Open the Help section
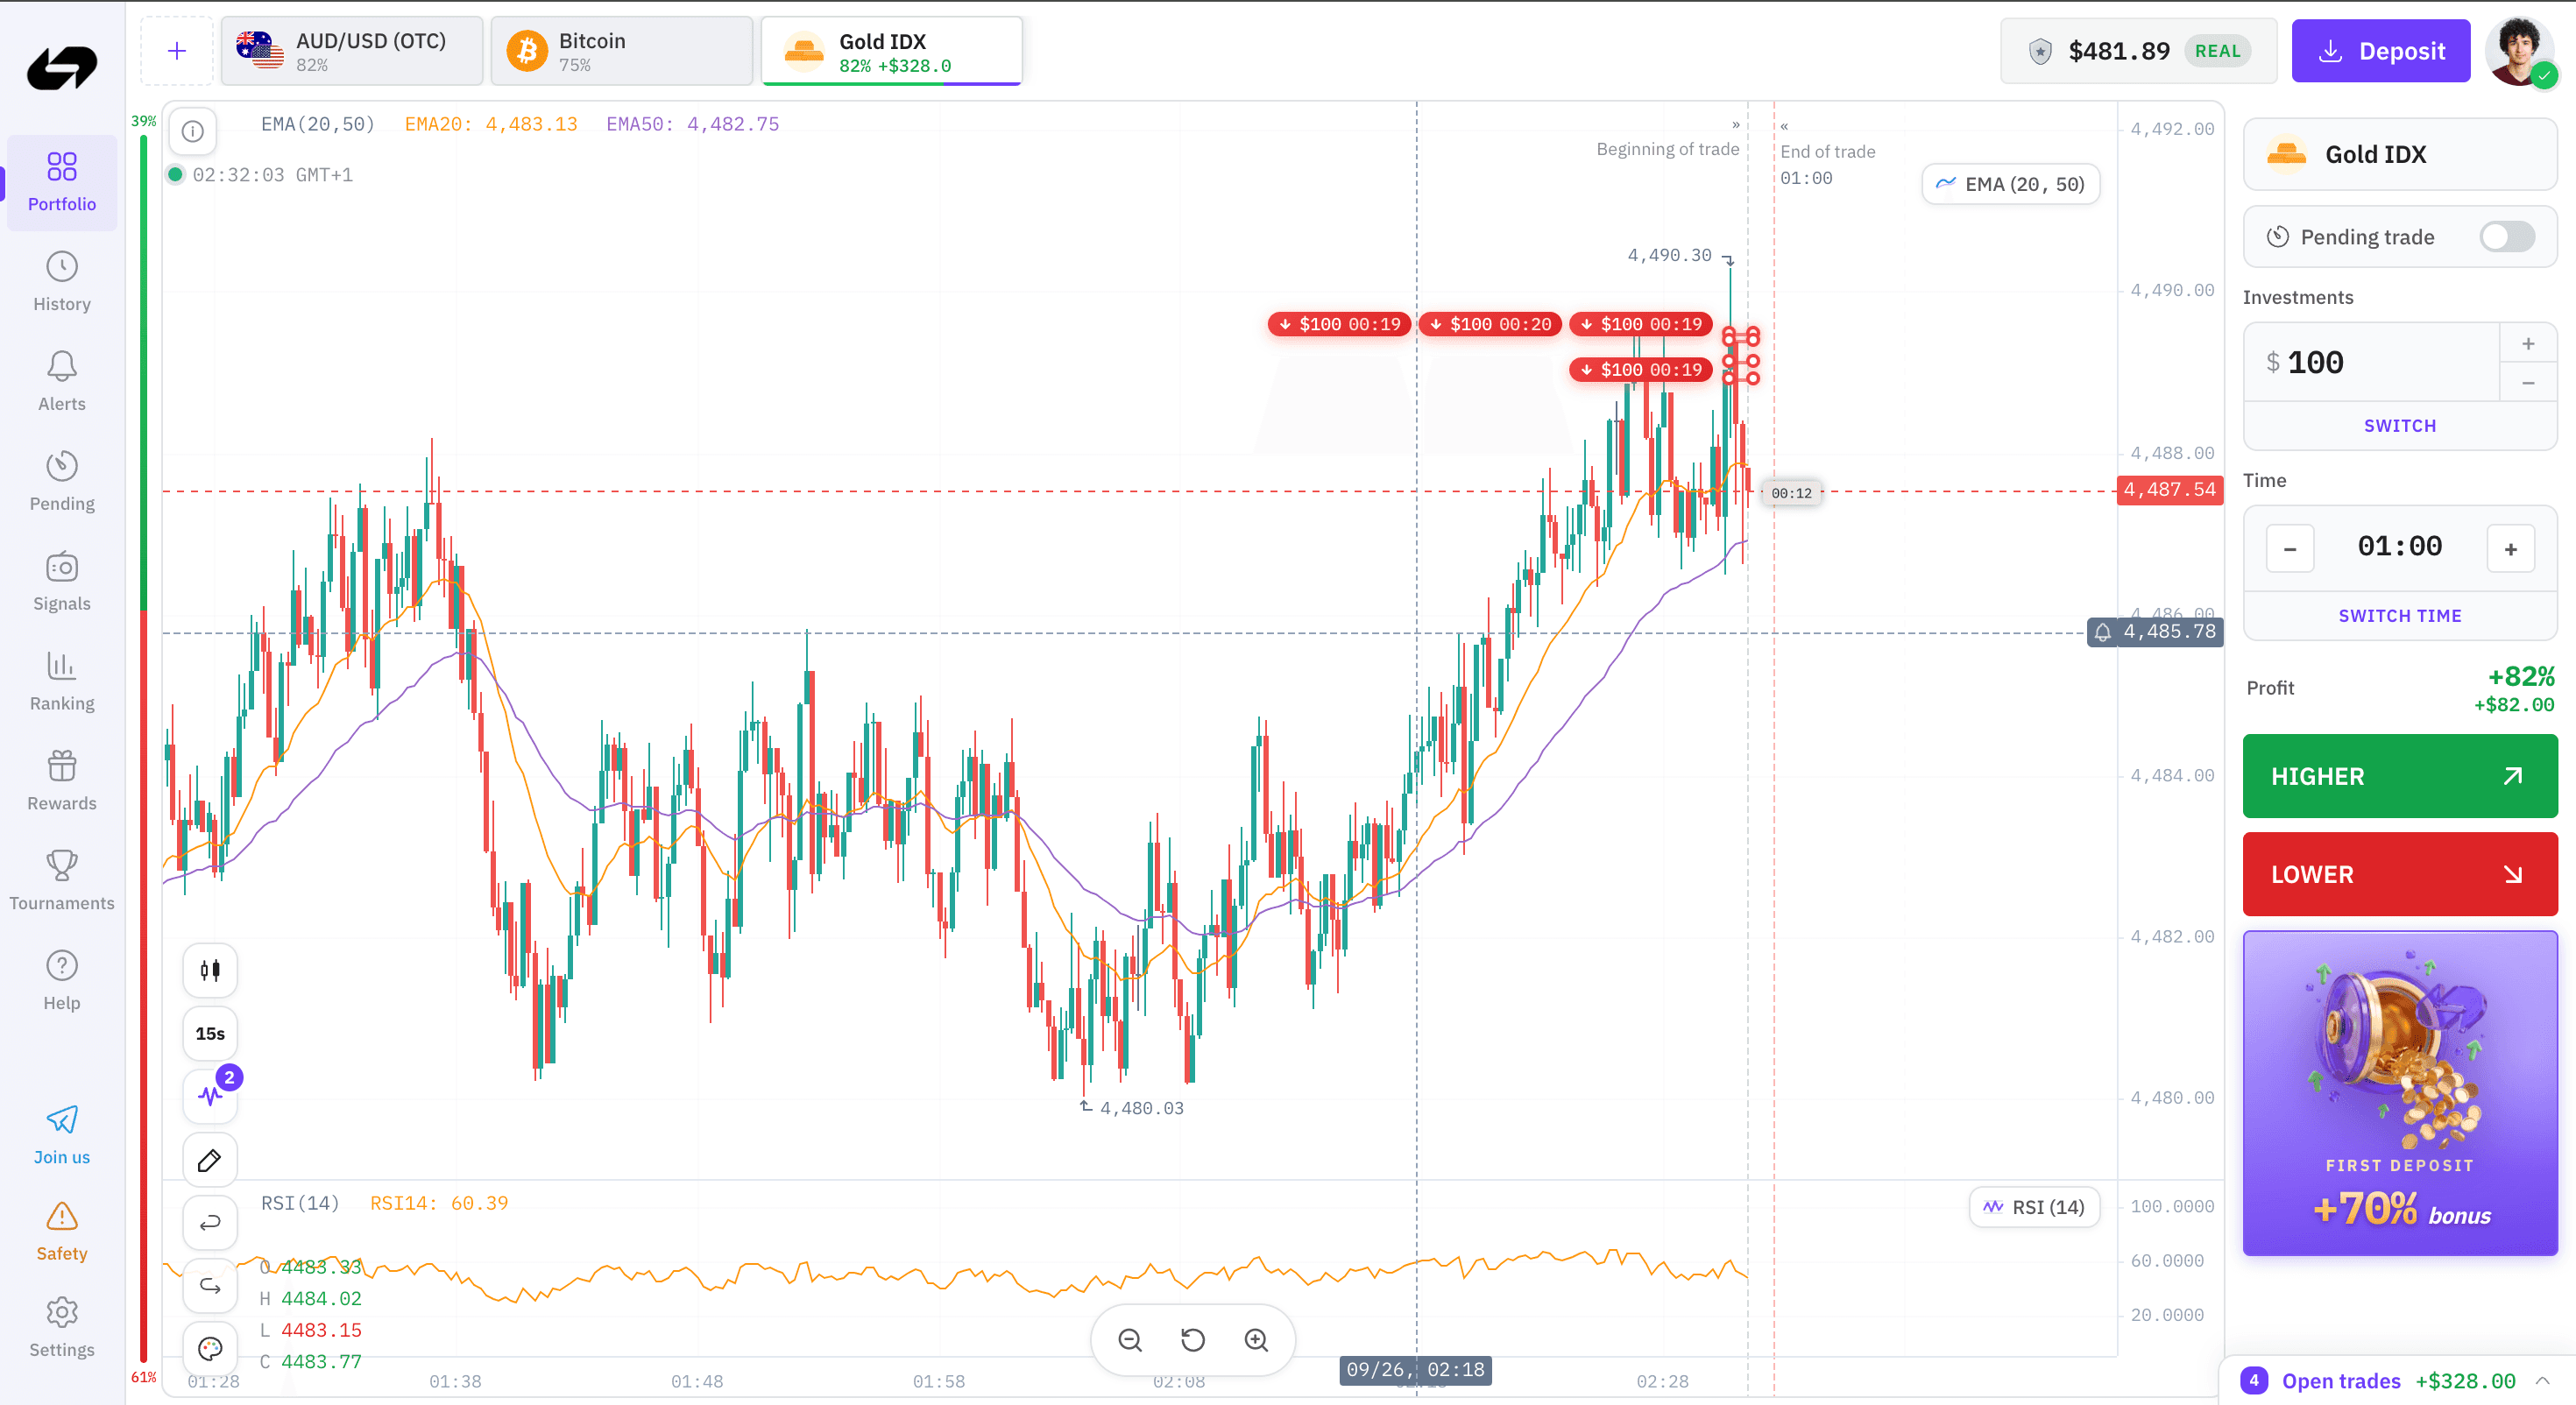The image size is (2576, 1405). (62, 982)
